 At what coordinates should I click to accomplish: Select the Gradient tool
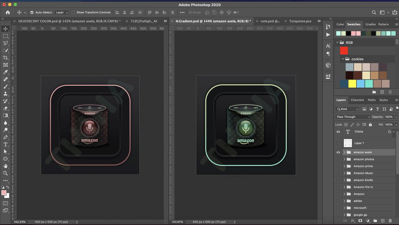[6, 115]
